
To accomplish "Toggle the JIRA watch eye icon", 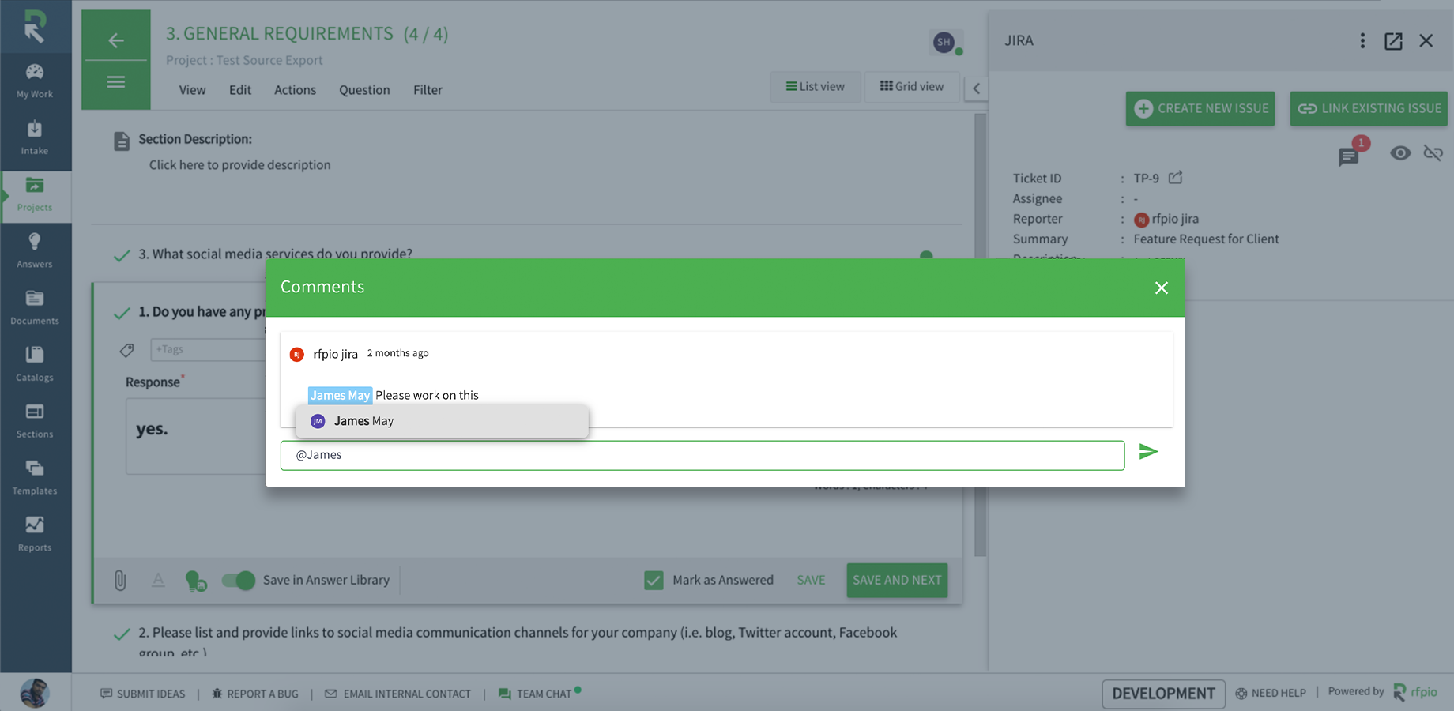I will (x=1400, y=153).
